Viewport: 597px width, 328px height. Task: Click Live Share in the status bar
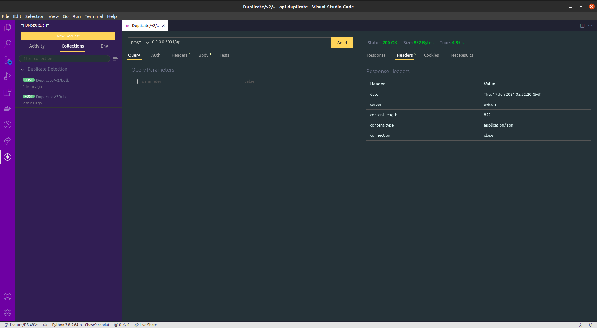coord(146,325)
